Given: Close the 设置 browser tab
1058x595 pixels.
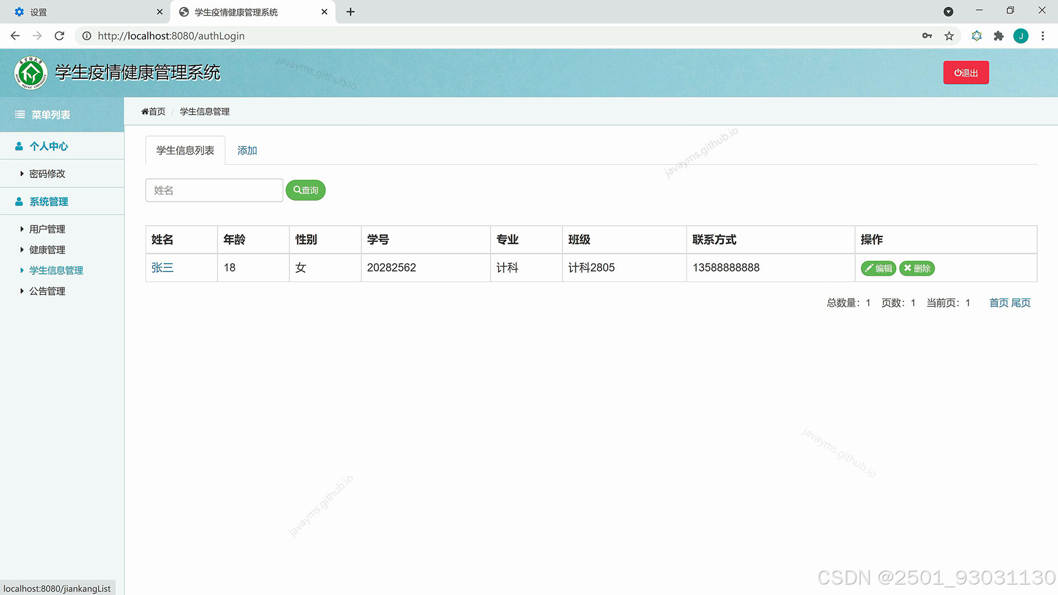Looking at the screenshot, I should [x=159, y=12].
